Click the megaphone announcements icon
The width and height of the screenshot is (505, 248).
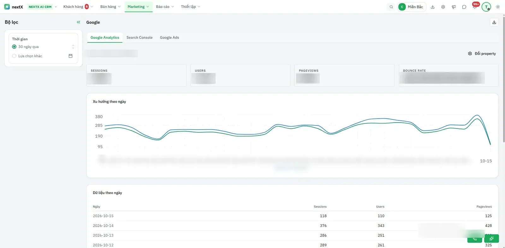(454, 7)
